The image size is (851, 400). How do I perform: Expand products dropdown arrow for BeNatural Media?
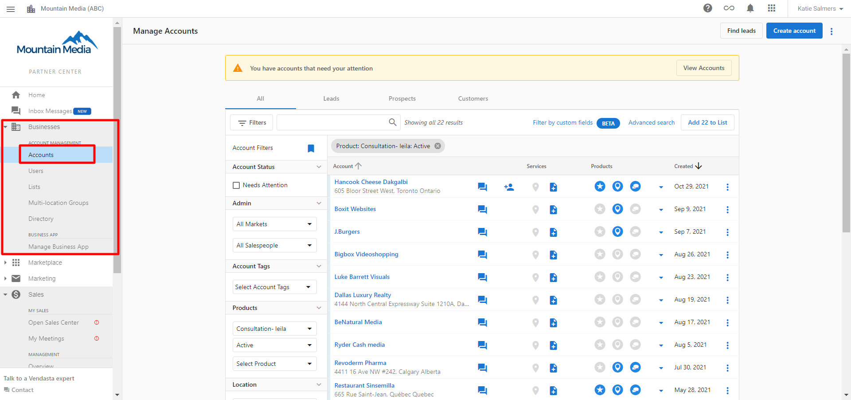tap(661, 323)
